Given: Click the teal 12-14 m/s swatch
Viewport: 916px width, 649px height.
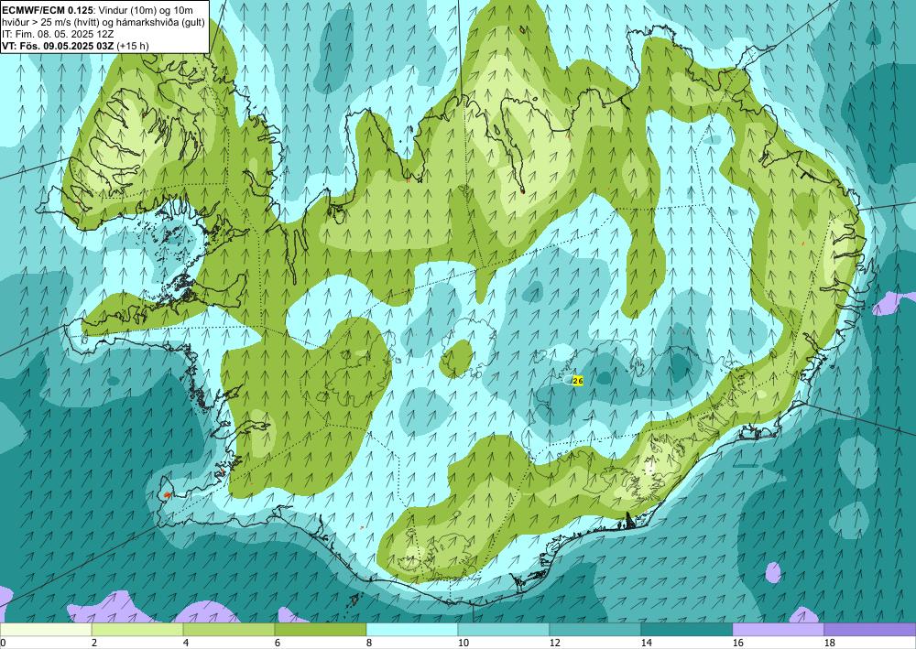Looking at the screenshot, I should pos(594,630).
